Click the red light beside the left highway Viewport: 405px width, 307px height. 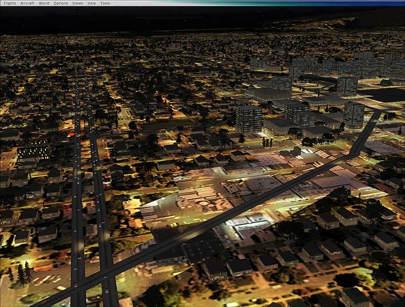(x=70, y=134)
